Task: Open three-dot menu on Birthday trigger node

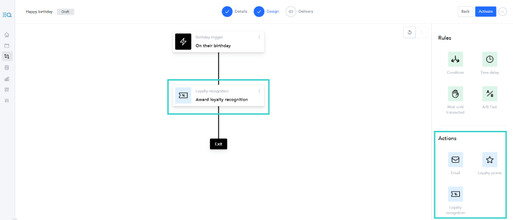Action: (x=259, y=37)
